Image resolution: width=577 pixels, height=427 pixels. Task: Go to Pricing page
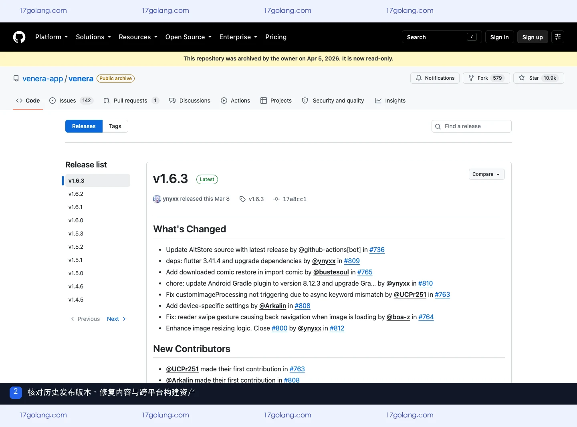pyautogui.click(x=276, y=37)
